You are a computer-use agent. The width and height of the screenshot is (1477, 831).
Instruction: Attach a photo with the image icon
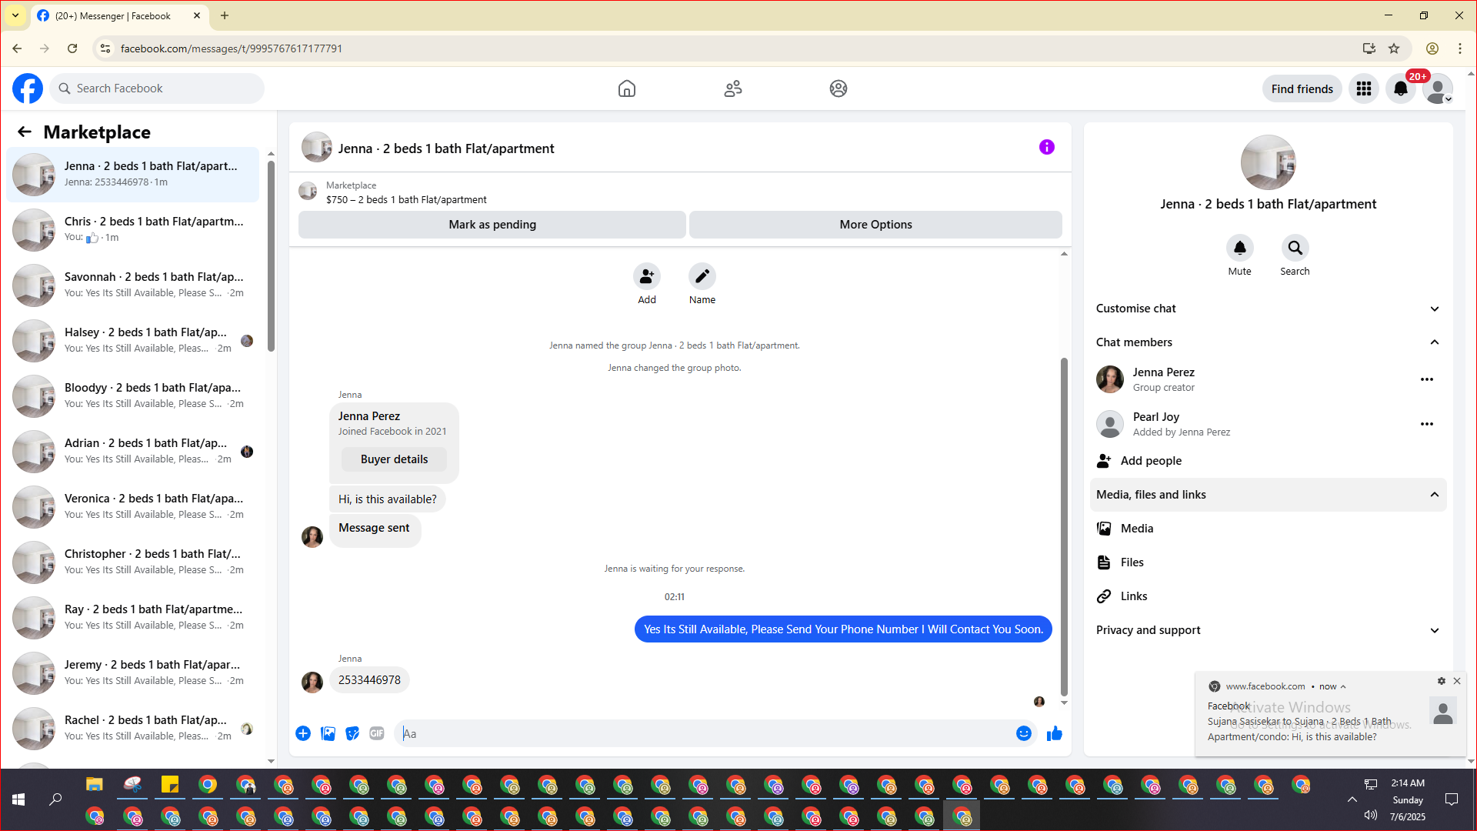point(328,733)
